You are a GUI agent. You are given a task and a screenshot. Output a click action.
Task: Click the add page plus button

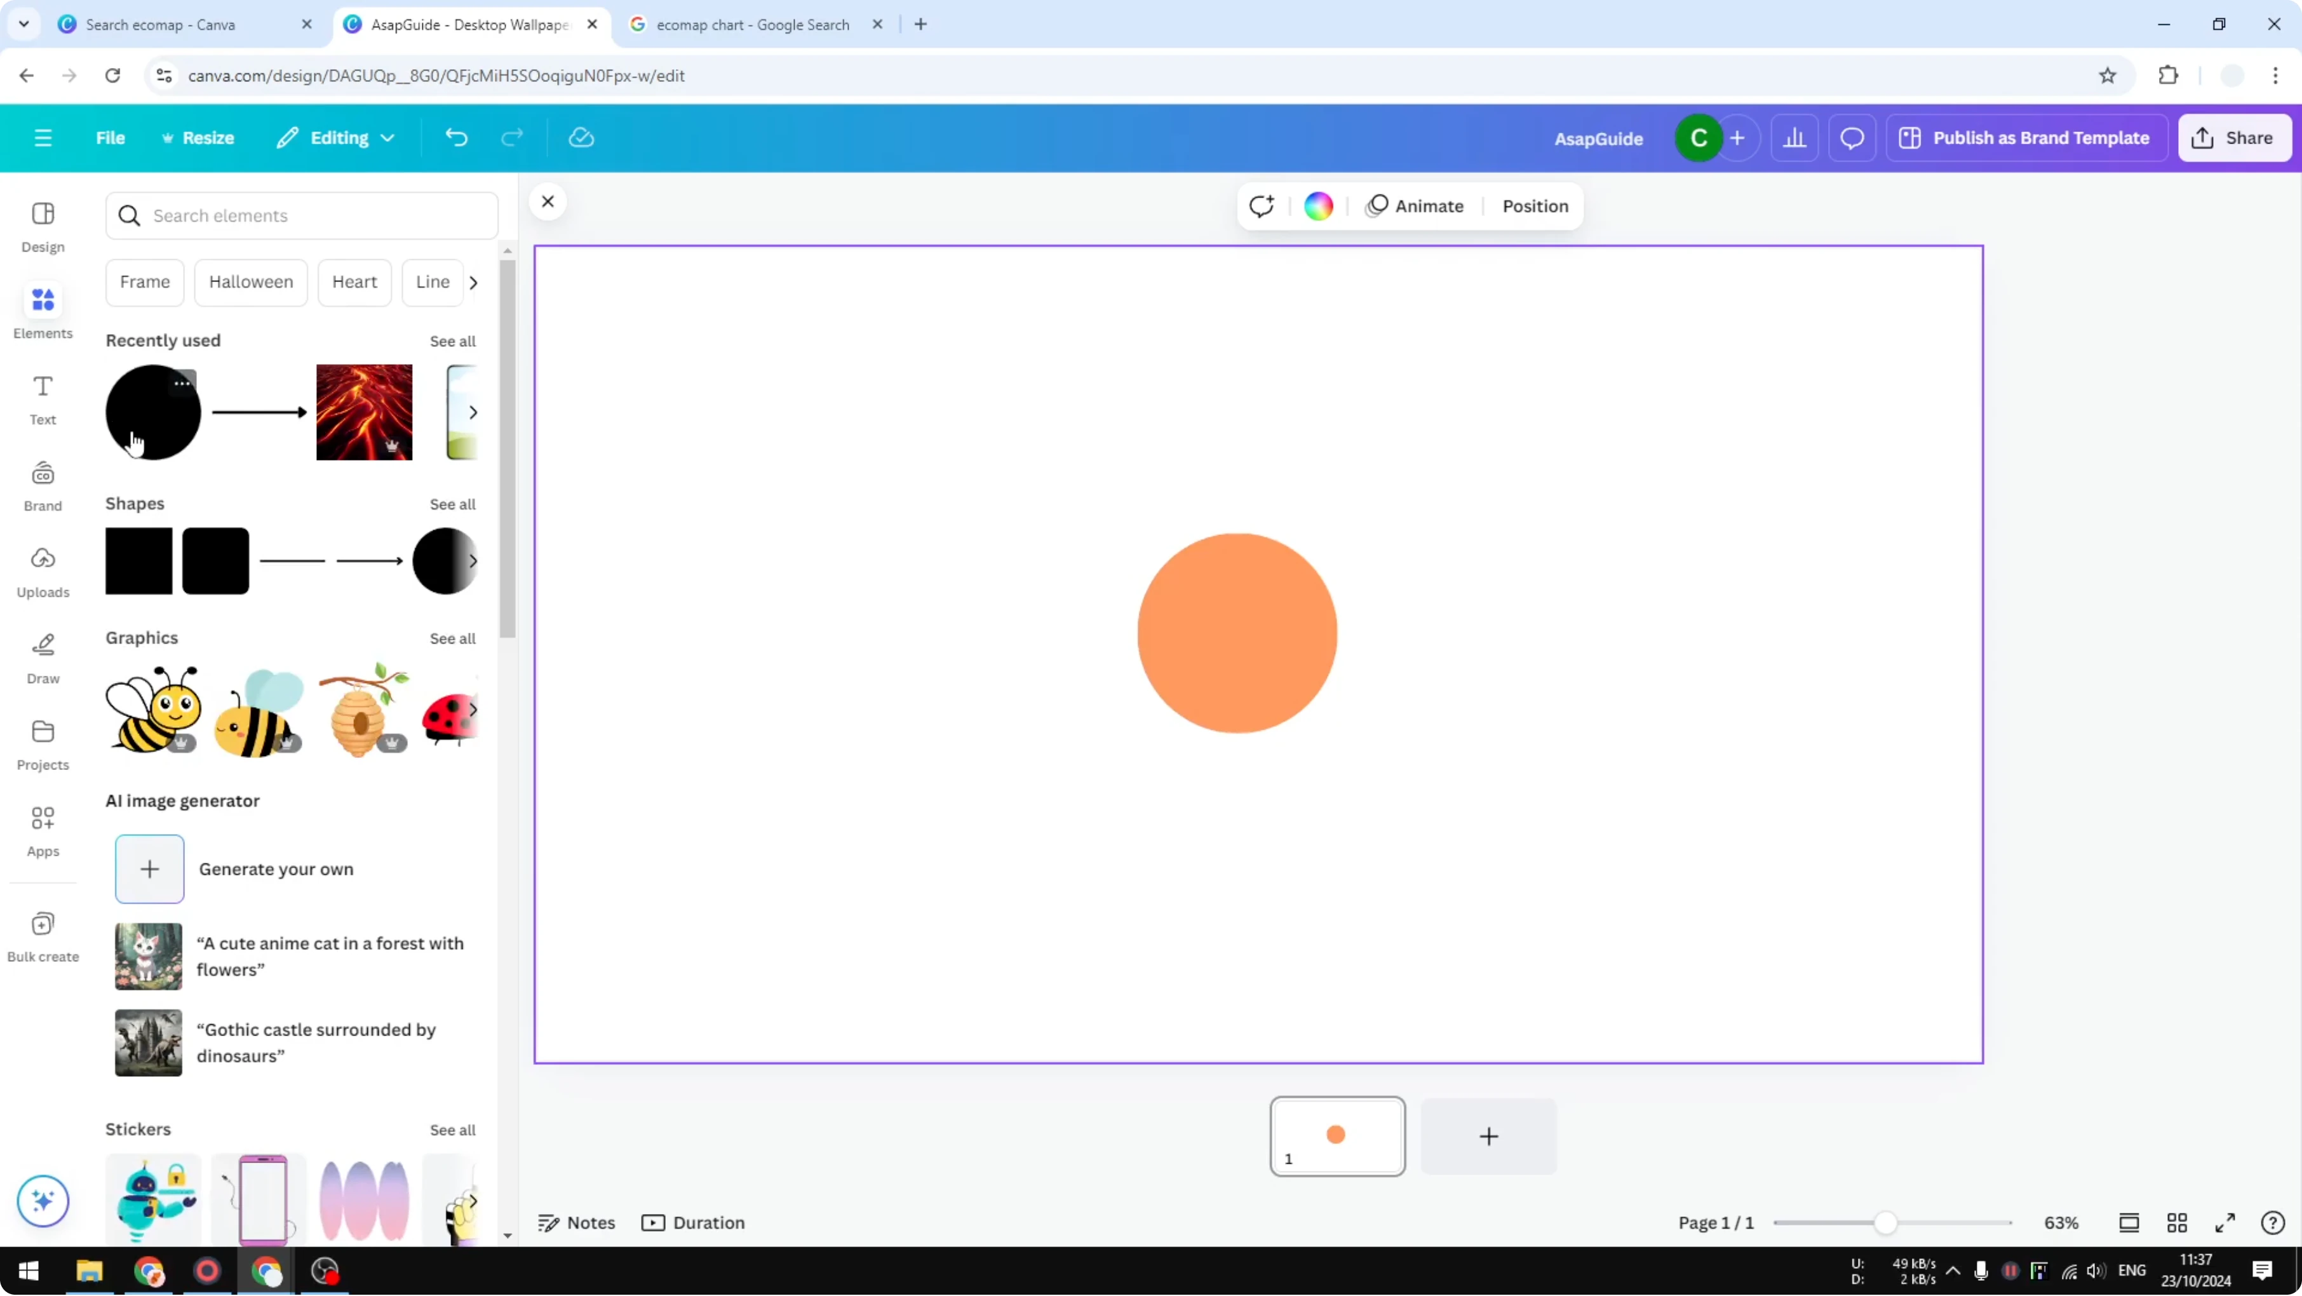click(1487, 1136)
